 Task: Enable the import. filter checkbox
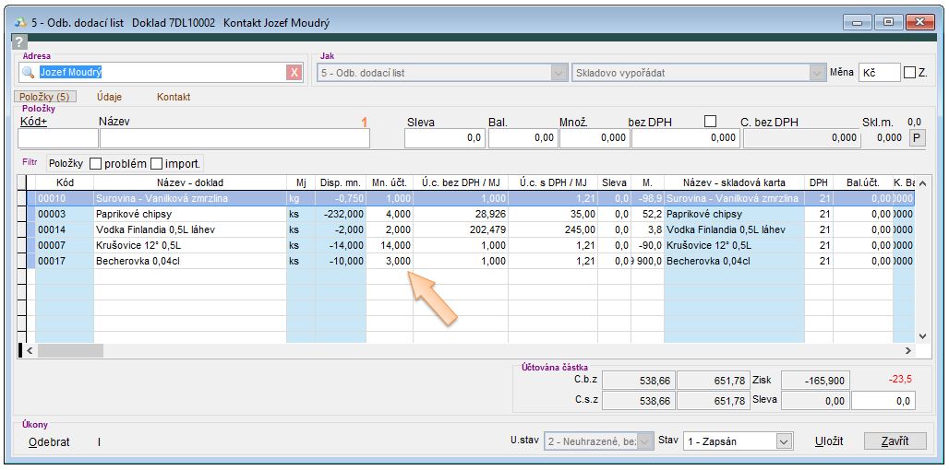[156, 163]
